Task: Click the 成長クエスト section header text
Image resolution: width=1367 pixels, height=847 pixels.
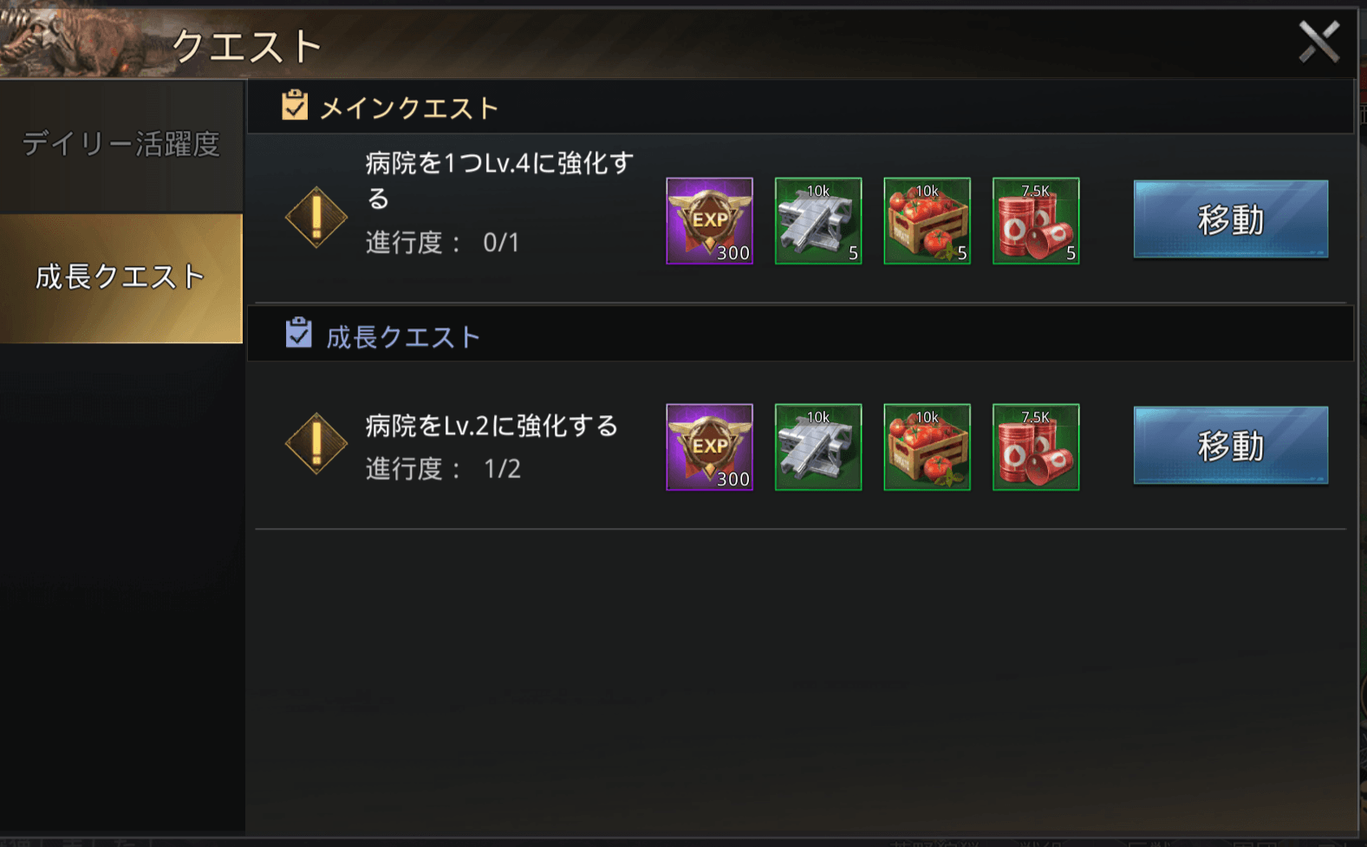Action: (x=403, y=336)
